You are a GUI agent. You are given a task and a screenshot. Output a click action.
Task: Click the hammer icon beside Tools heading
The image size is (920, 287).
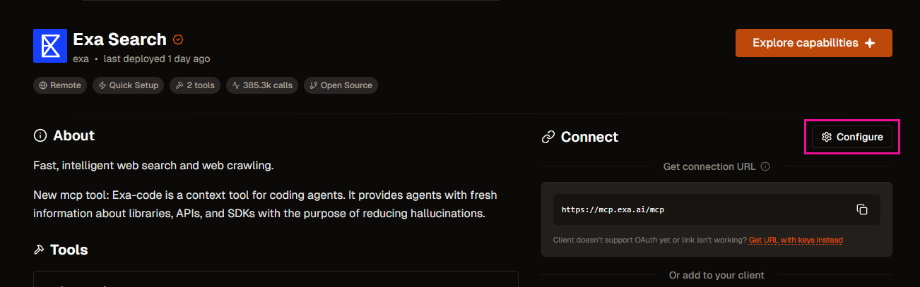[39, 250]
